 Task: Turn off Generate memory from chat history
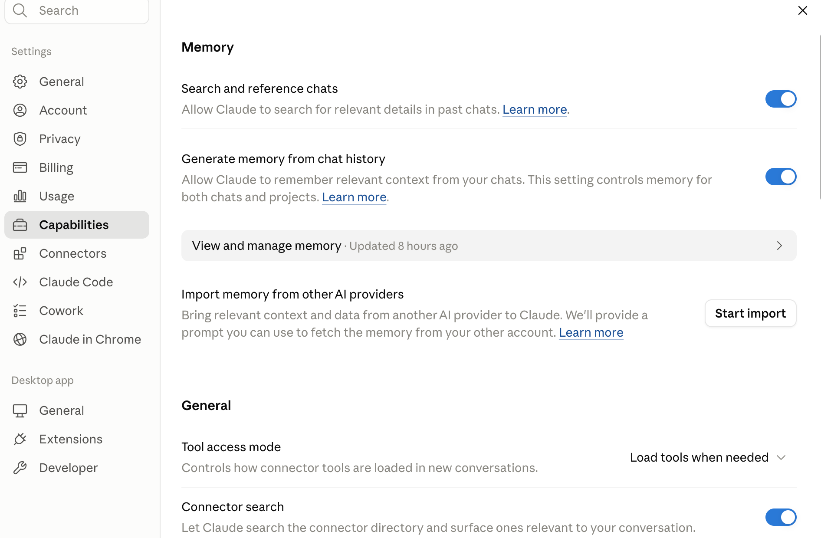point(781,177)
